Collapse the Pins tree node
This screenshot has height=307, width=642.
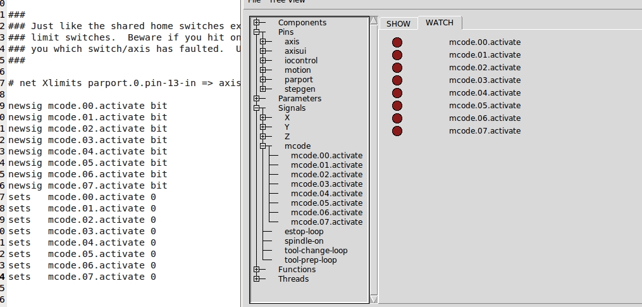tap(256, 32)
